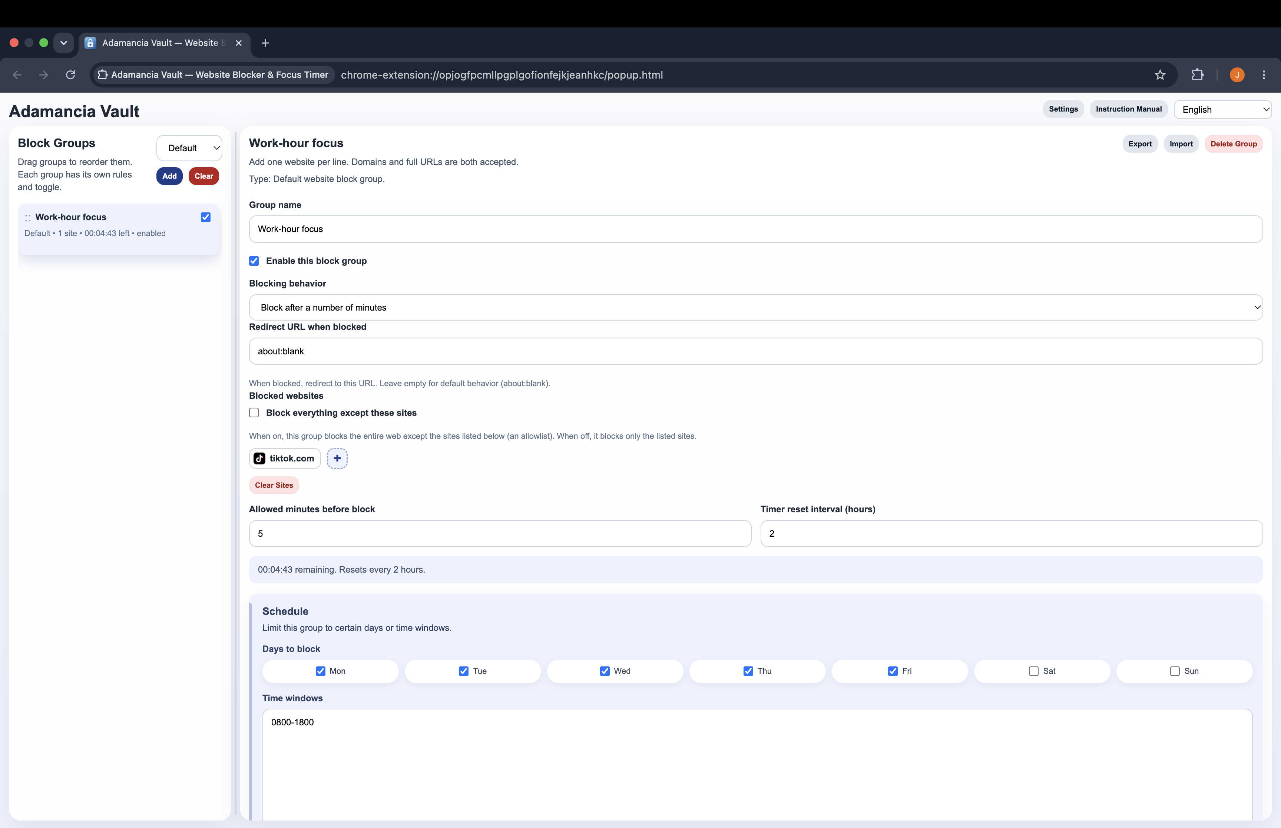Image resolution: width=1281 pixels, height=828 pixels.
Task: Open the Chrome three-dot menu
Action: pyautogui.click(x=1264, y=75)
